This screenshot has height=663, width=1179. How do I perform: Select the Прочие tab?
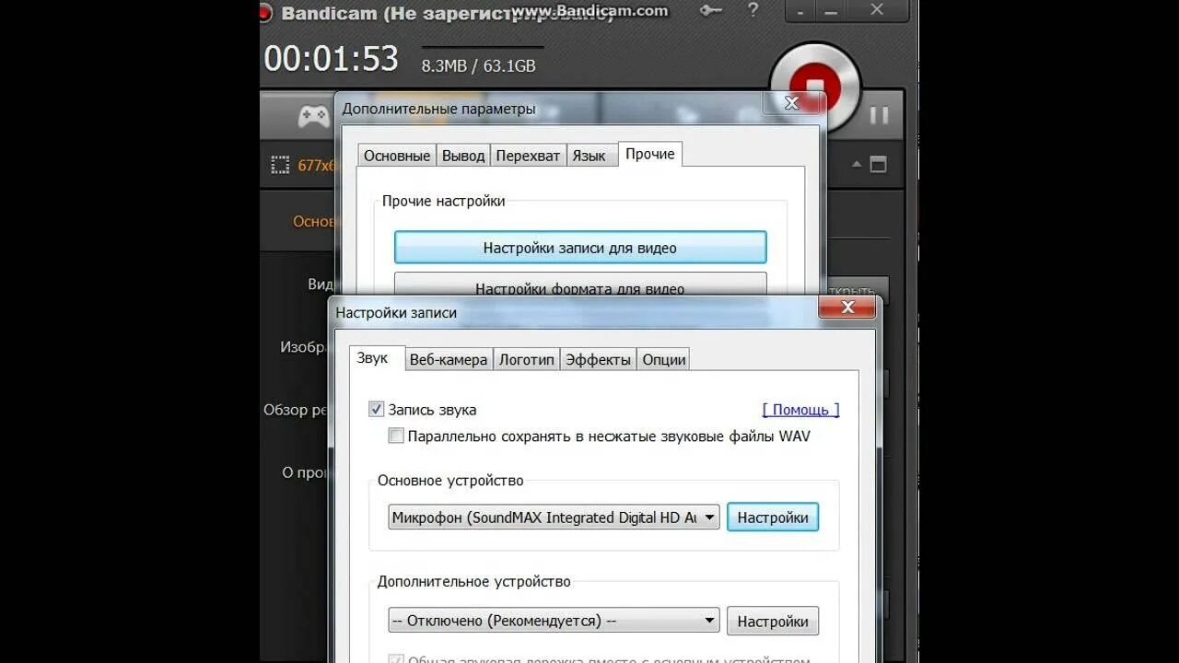coord(650,154)
